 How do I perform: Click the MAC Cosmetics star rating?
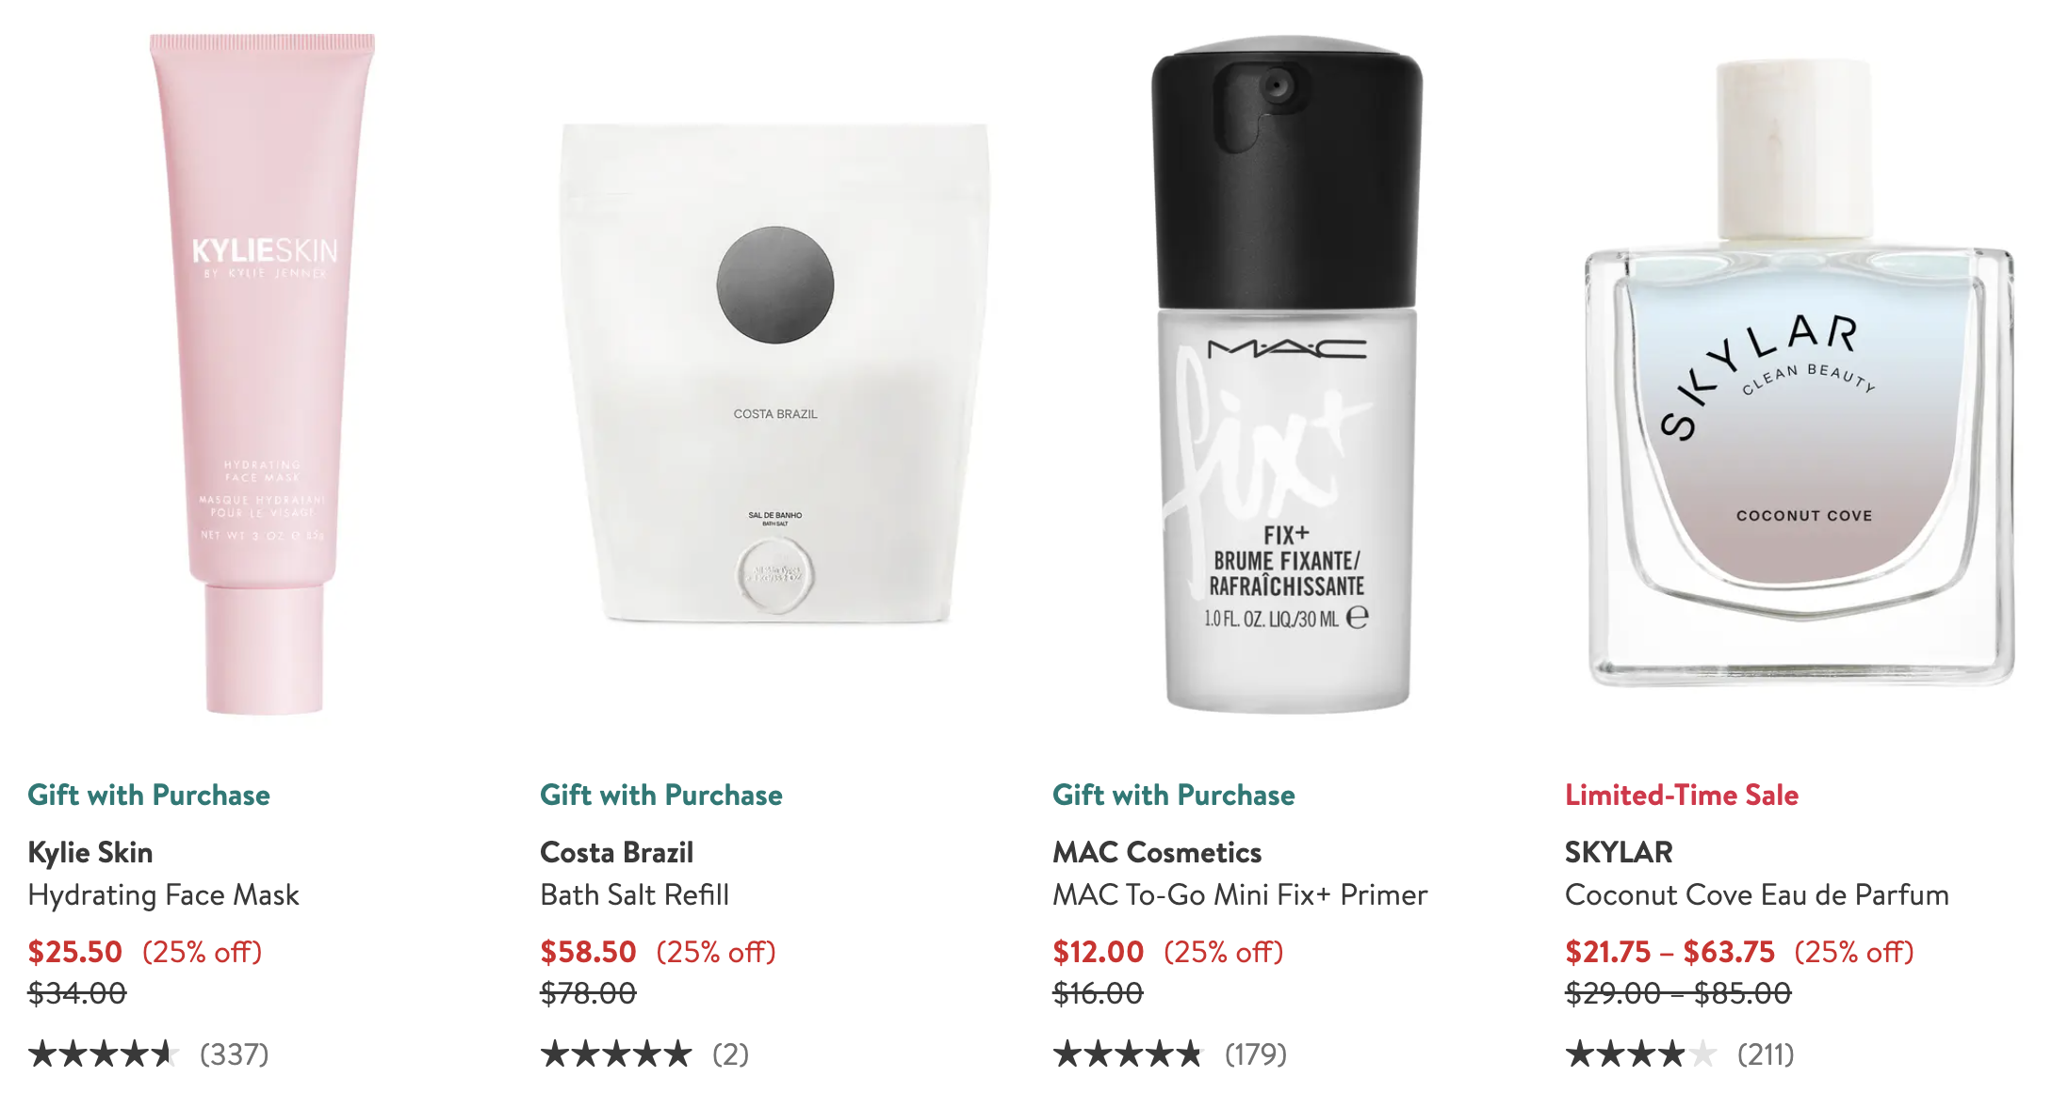coord(1128,1054)
